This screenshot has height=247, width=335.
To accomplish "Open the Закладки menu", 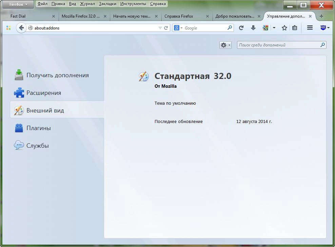I will (x=107, y=4).
